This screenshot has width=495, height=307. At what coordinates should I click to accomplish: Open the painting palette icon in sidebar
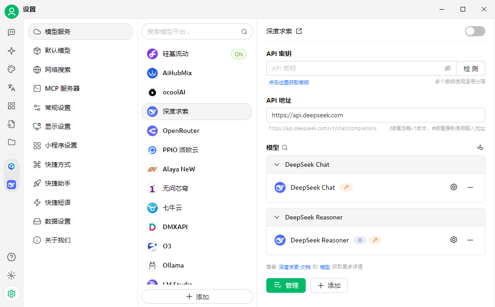[11, 69]
